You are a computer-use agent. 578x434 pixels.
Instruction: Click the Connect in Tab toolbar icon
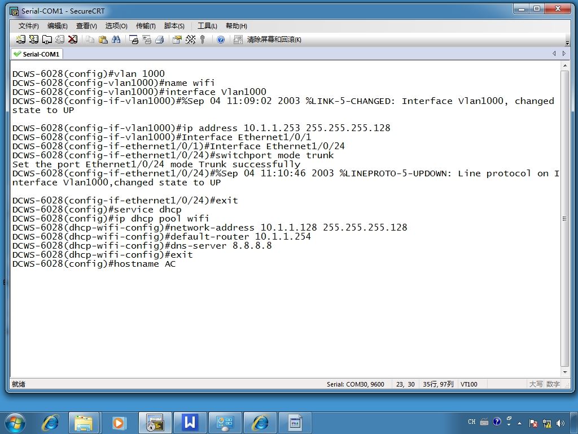coord(47,40)
